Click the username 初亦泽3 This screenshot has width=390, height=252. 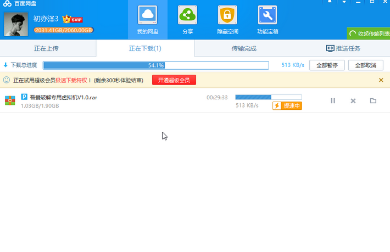46,19
